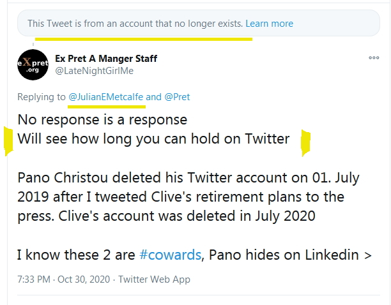Open the #cowards hashtag
This screenshot has height=305, width=391.
click(169, 255)
